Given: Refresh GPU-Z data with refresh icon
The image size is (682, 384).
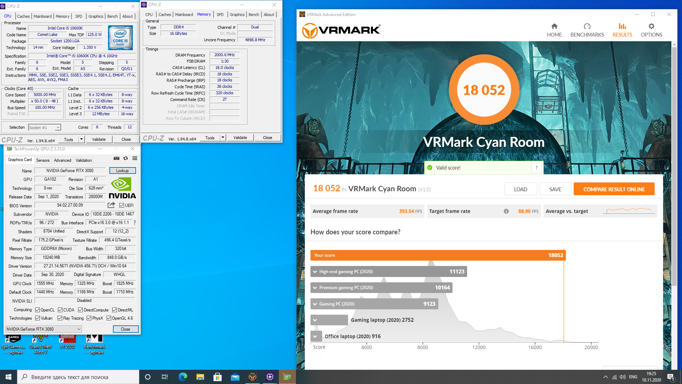Looking at the screenshot, I should click(x=125, y=159).
